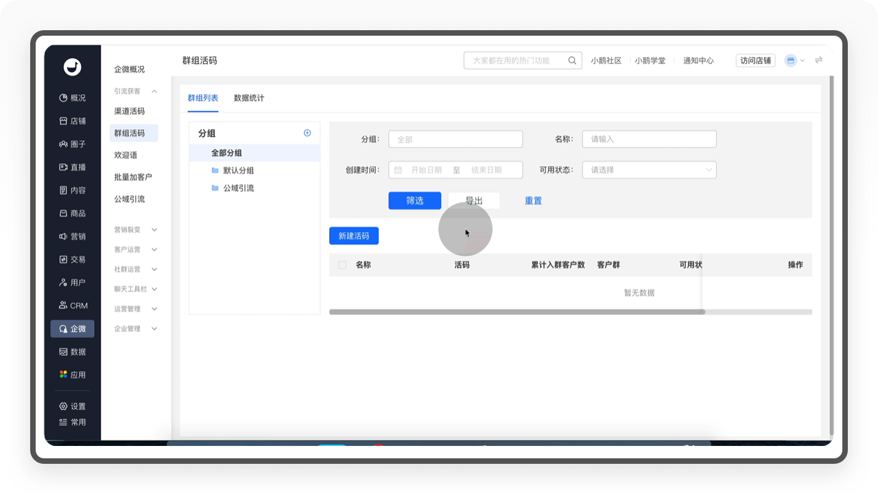This screenshot has height=494, width=878.
Task: Open the 可用状态 dropdown
Action: 649,170
